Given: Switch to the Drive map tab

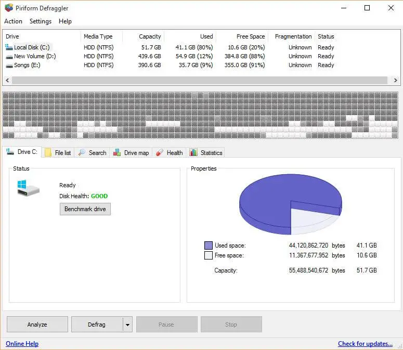Looking at the screenshot, I should coord(131,153).
